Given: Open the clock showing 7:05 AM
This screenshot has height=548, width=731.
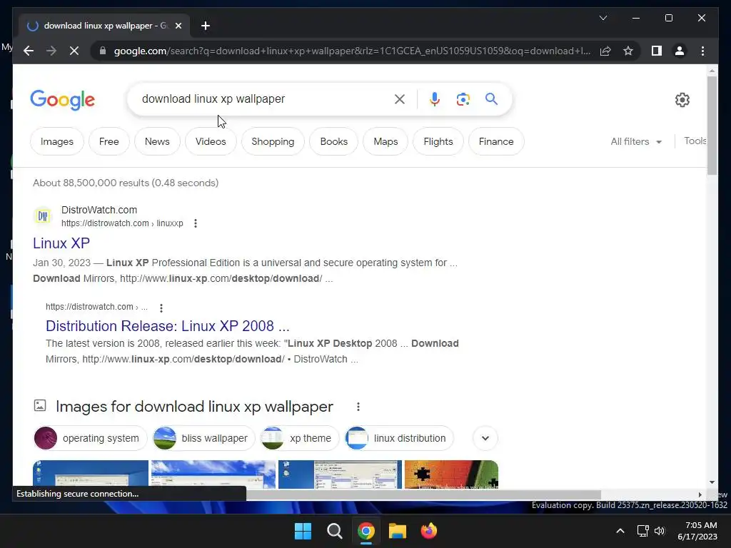Looking at the screenshot, I should (x=697, y=531).
